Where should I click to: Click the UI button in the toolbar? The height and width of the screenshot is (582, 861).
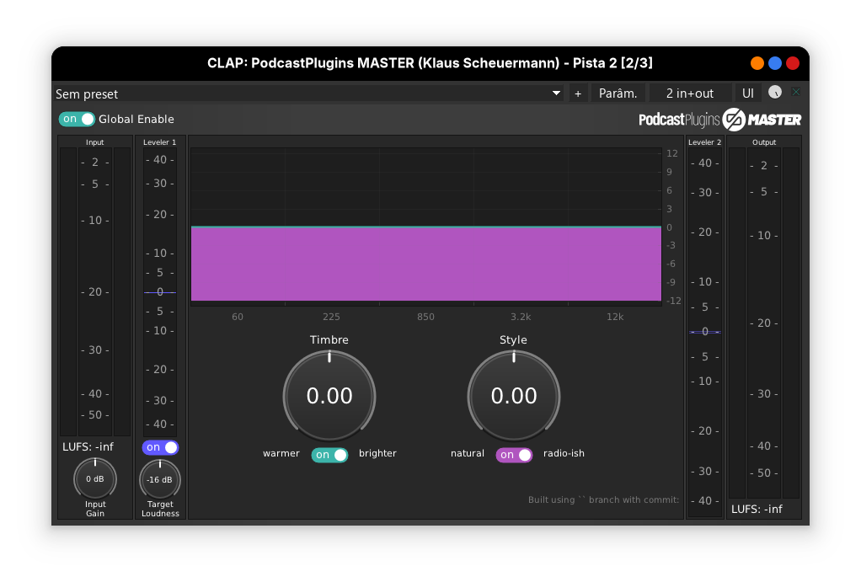coord(747,93)
